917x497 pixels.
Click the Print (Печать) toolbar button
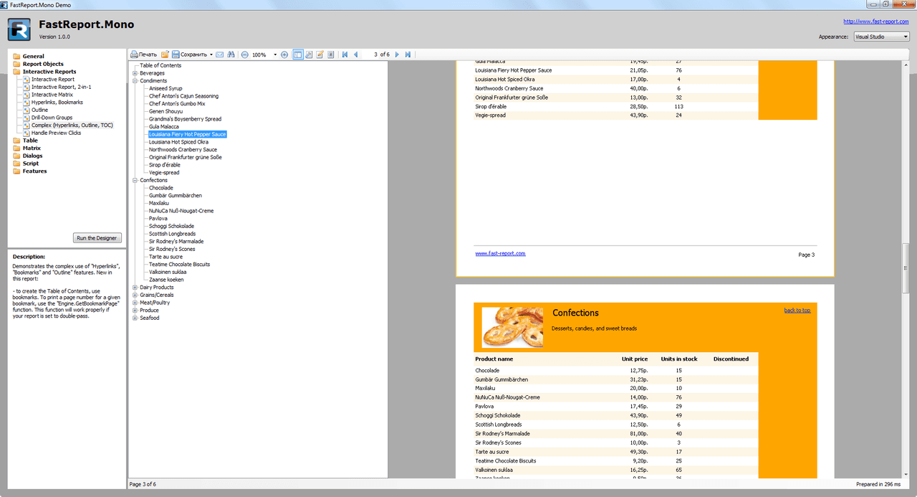tap(143, 55)
